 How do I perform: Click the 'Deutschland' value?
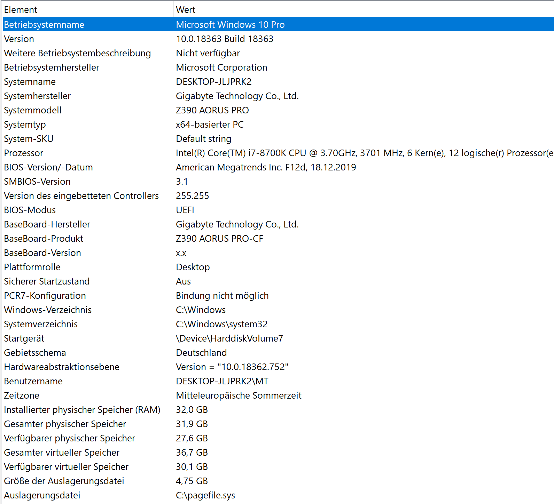tap(201, 353)
